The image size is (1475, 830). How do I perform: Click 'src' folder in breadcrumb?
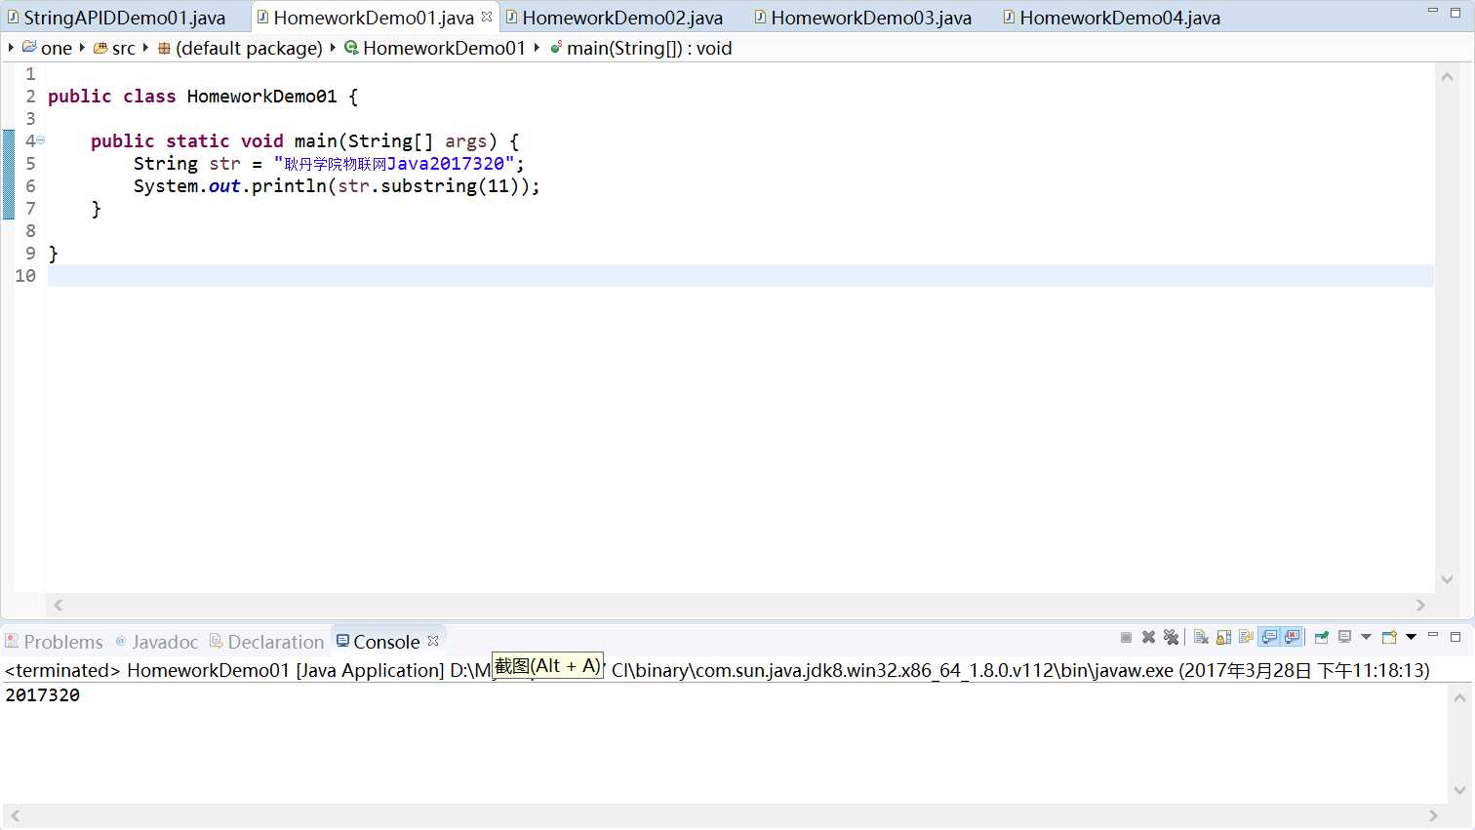[x=124, y=48]
